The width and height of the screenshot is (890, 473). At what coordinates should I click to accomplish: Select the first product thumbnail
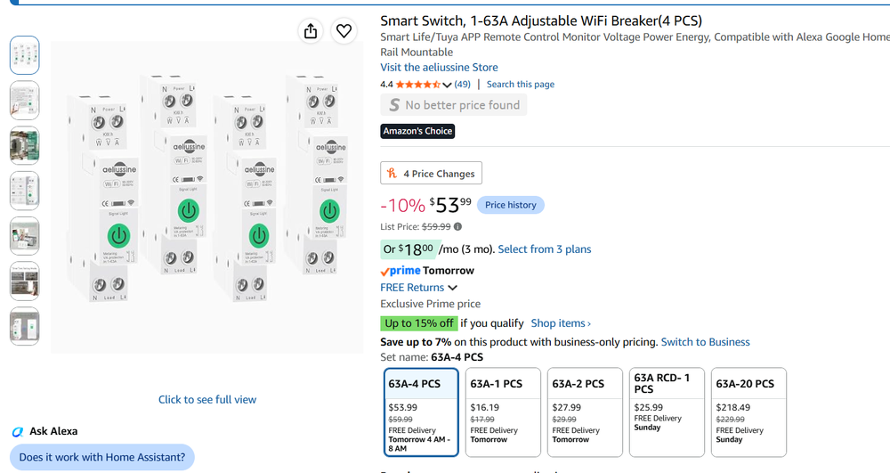click(24, 55)
